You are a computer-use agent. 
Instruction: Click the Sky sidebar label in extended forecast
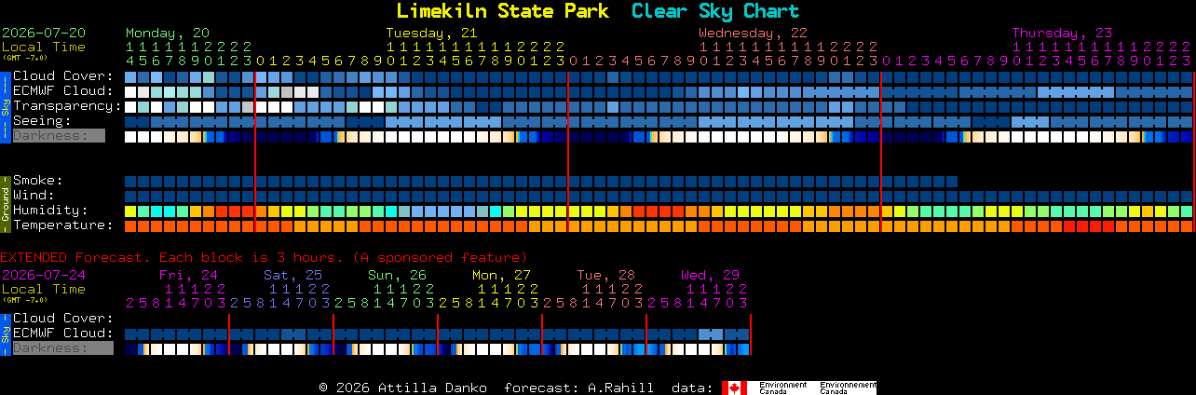[5, 333]
